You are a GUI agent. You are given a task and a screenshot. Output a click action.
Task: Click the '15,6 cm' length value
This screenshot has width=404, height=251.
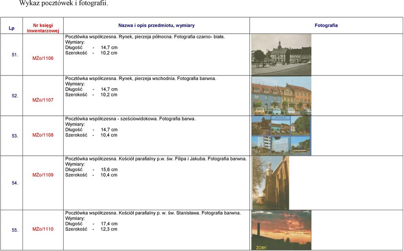click(109, 169)
